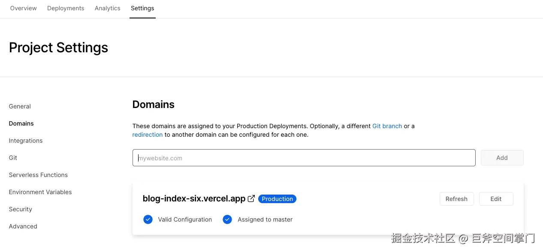Click the Assigned to master checkmark icon
543x252 pixels.
[227, 219]
